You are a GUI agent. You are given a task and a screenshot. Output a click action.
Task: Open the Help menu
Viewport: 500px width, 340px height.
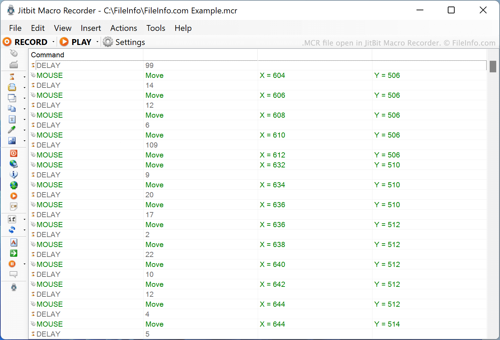point(183,28)
